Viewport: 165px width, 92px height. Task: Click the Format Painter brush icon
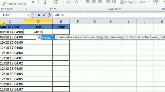(4, 4)
